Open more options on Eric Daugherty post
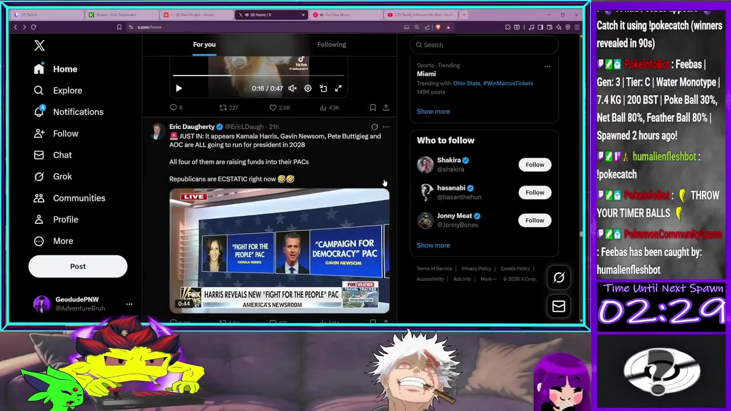Screen dimensions: 731x411 pos(386,127)
